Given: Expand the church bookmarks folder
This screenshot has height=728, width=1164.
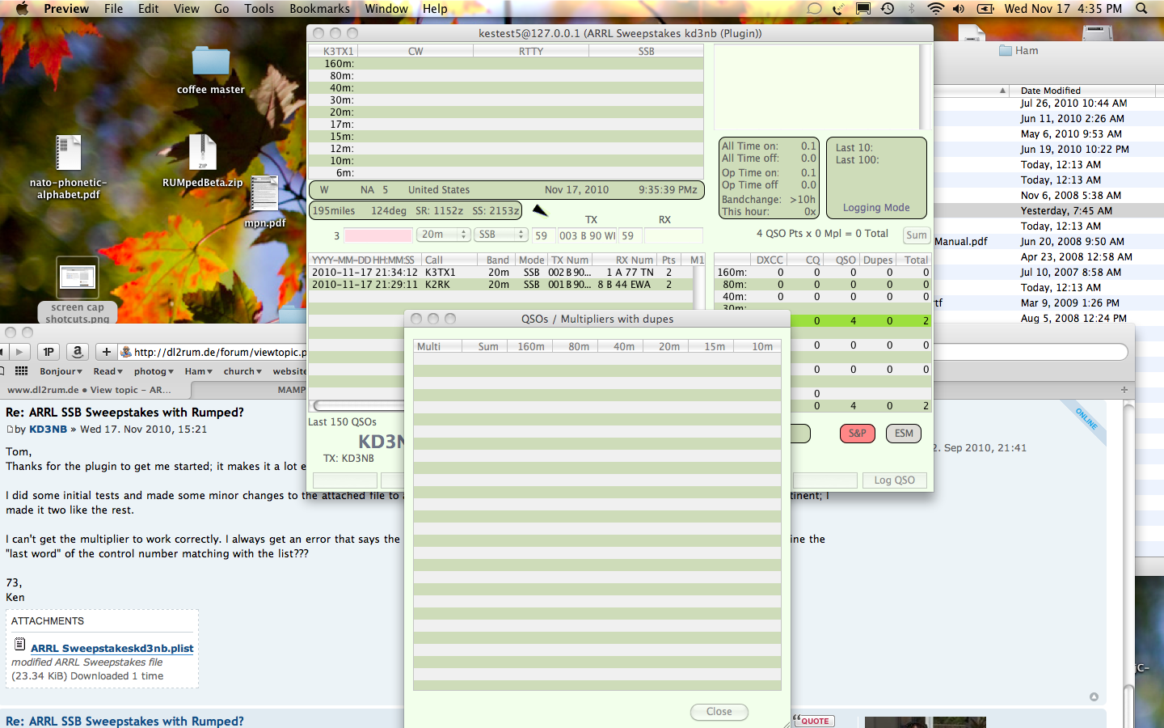Looking at the screenshot, I should [242, 371].
